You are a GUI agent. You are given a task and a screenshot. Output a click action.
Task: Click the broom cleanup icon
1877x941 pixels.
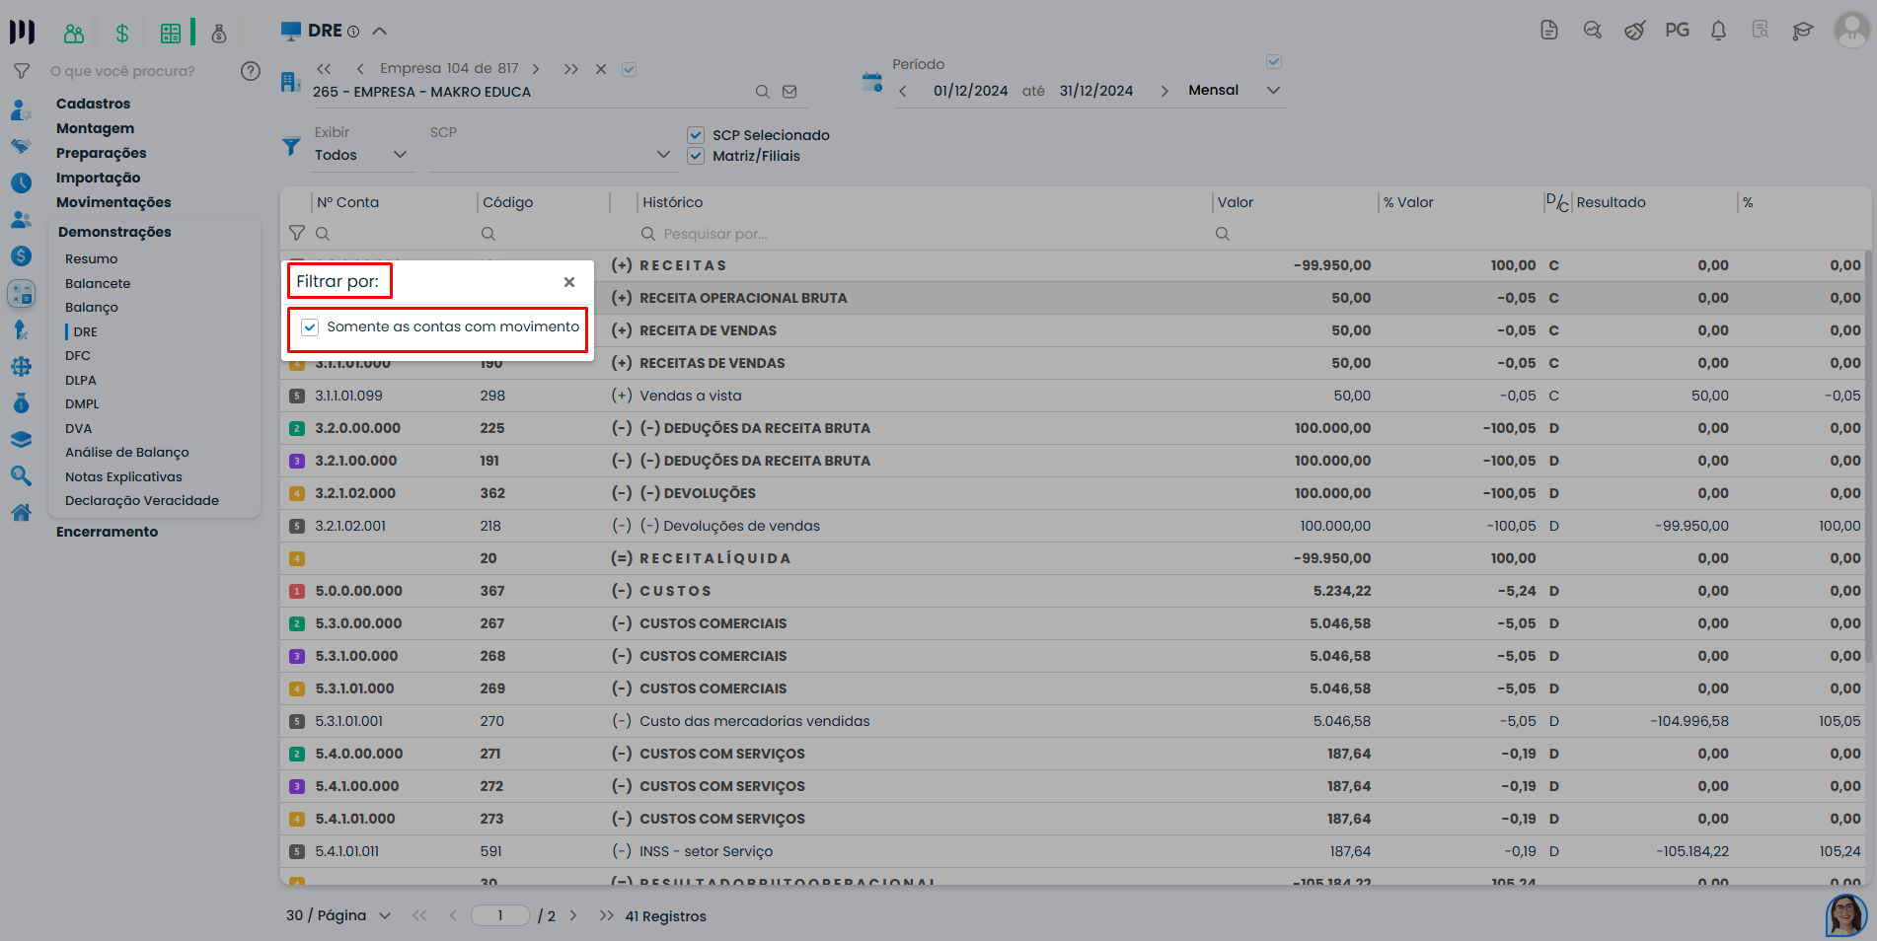tap(1635, 31)
